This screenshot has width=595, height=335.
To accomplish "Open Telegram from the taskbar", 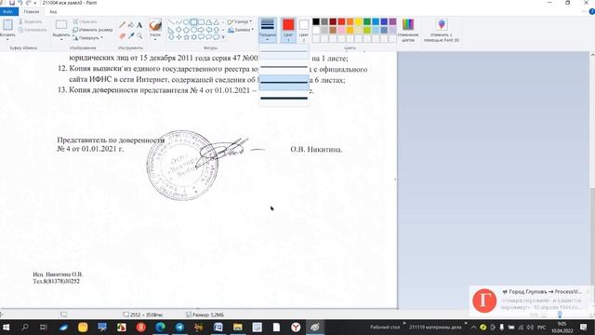I will [179, 327].
